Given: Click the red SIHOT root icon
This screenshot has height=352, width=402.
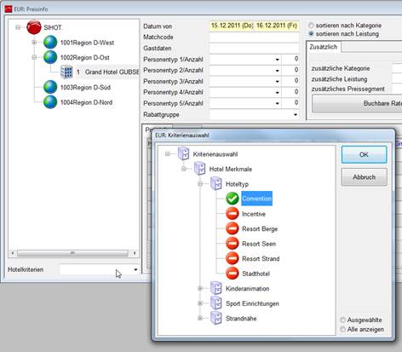Looking at the screenshot, I should [x=34, y=27].
